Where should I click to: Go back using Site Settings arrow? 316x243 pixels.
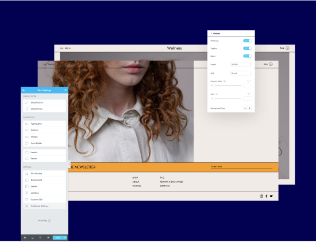coord(24,90)
